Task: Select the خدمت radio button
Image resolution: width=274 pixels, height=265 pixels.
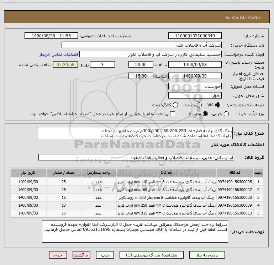Action: [x=199, y=105]
